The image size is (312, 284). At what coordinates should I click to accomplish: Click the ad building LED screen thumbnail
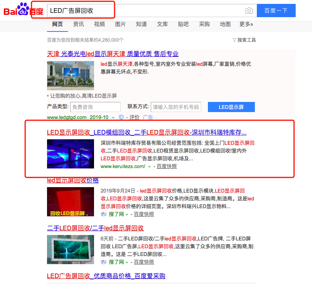click(x=70, y=75)
